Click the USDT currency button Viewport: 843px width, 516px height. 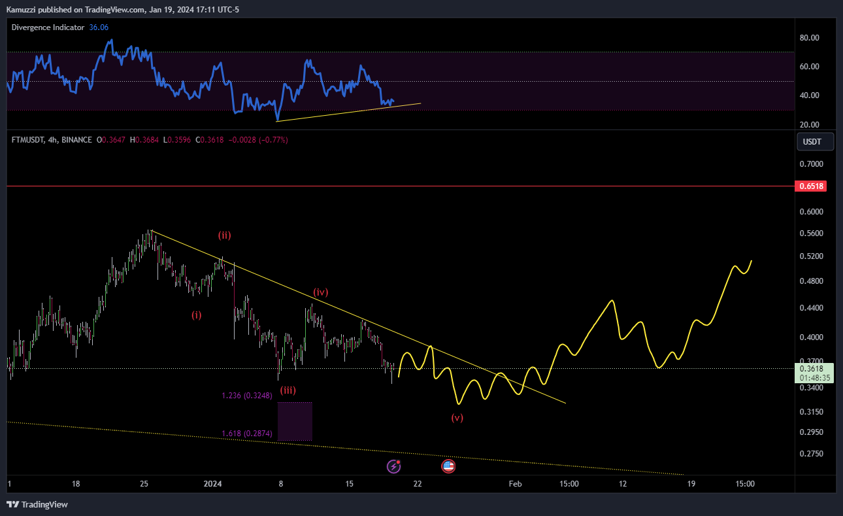pyautogui.click(x=816, y=142)
